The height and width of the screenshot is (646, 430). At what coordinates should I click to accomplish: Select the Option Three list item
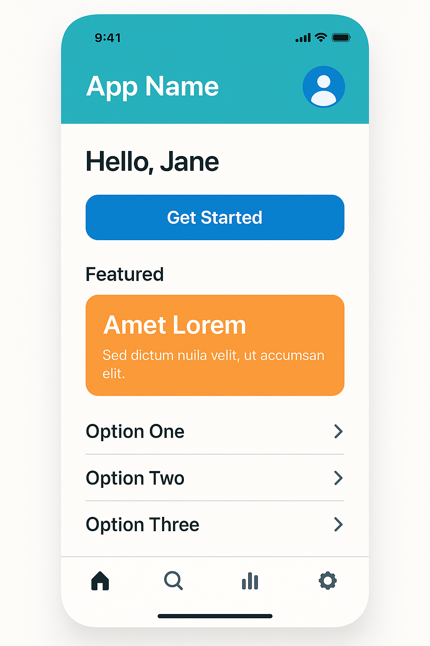pyautogui.click(x=215, y=524)
